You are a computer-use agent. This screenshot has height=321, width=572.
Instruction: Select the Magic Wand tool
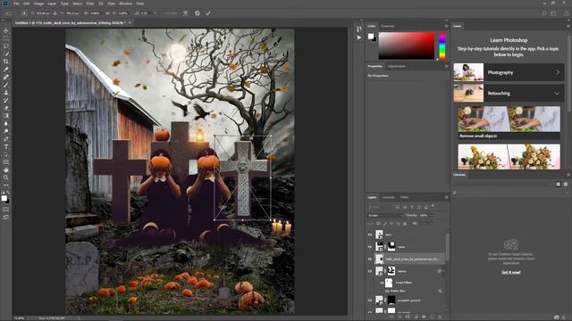(6, 53)
